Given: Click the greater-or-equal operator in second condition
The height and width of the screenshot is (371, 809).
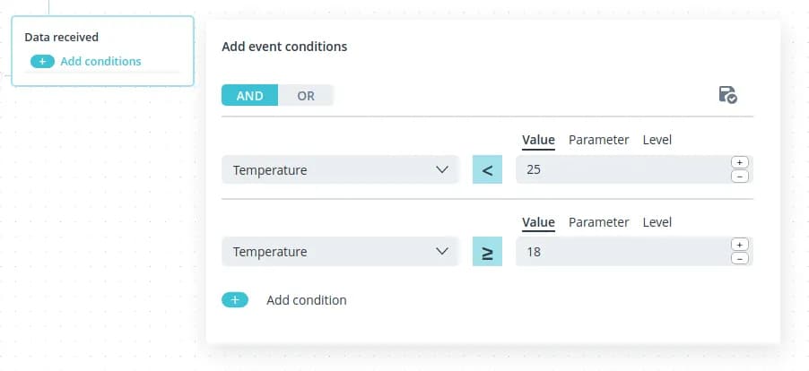Looking at the screenshot, I should point(487,253).
